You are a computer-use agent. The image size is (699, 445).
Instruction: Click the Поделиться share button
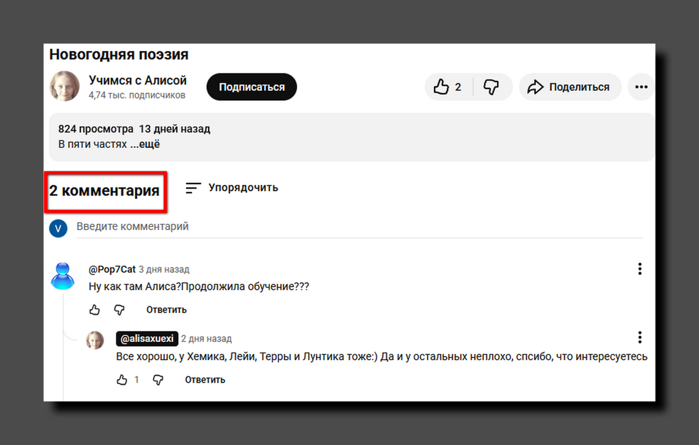570,87
